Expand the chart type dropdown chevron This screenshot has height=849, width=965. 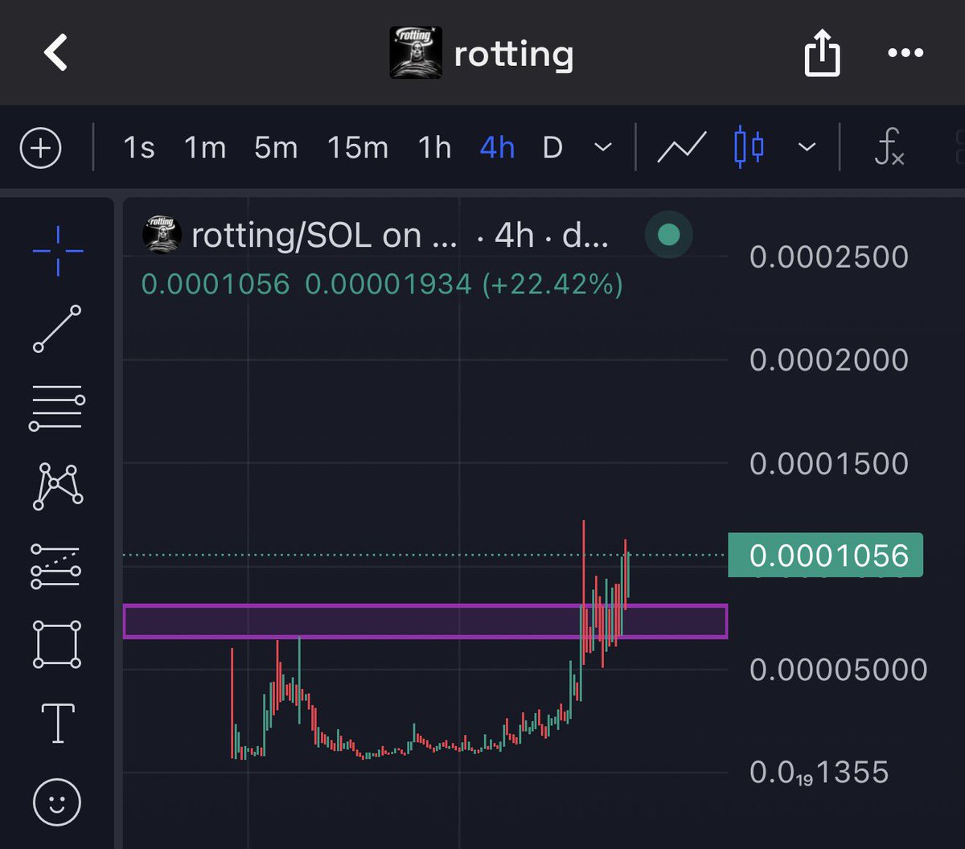[807, 148]
